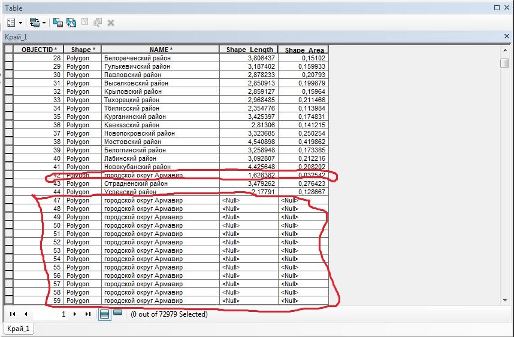
Task: Click the Switch Selection icon
Action: [71, 23]
